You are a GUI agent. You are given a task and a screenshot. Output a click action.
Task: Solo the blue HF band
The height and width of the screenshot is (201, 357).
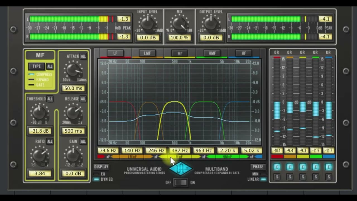point(329,177)
